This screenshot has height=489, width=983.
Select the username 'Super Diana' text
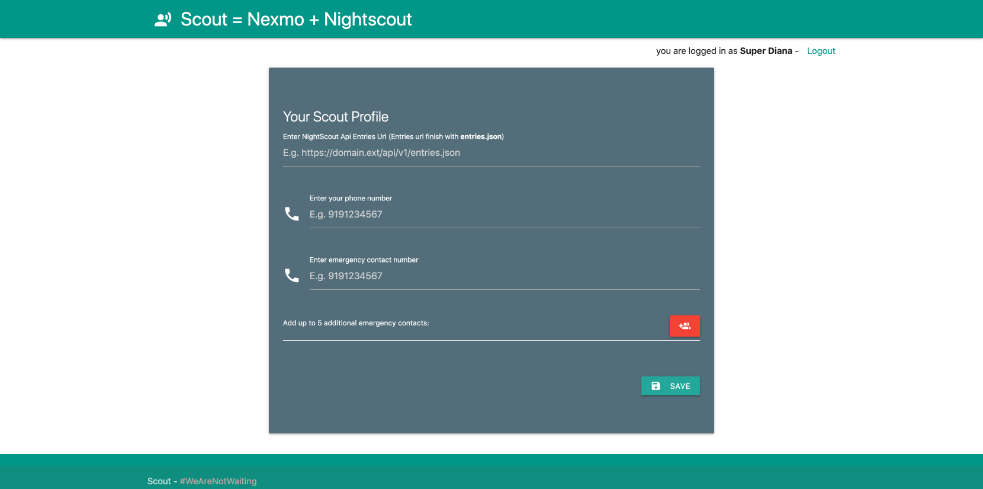pyautogui.click(x=766, y=51)
